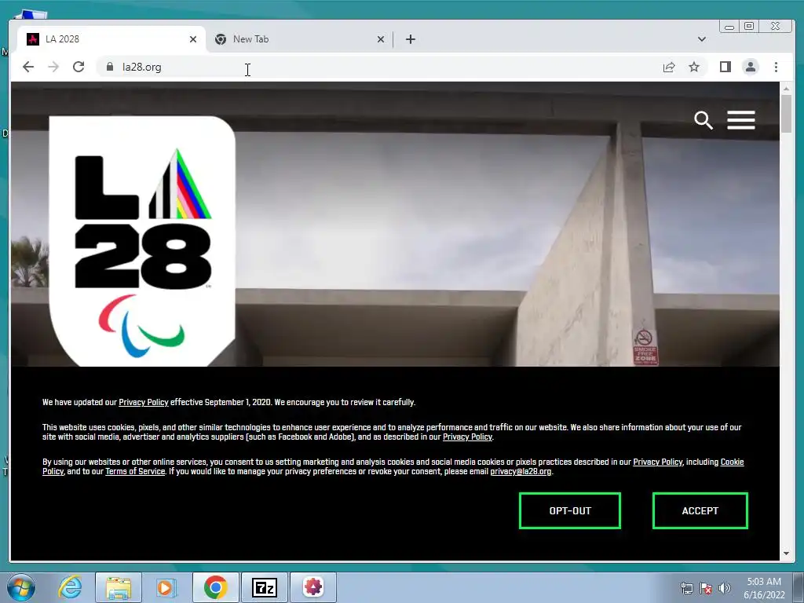Close the LA 2028 tab
Screen dimensions: 804x603
(x=193, y=39)
